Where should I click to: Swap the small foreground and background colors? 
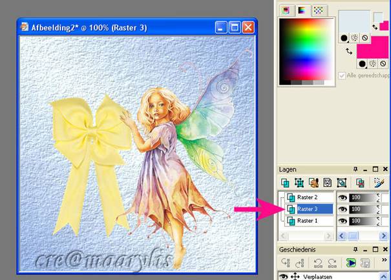[375, 27]
